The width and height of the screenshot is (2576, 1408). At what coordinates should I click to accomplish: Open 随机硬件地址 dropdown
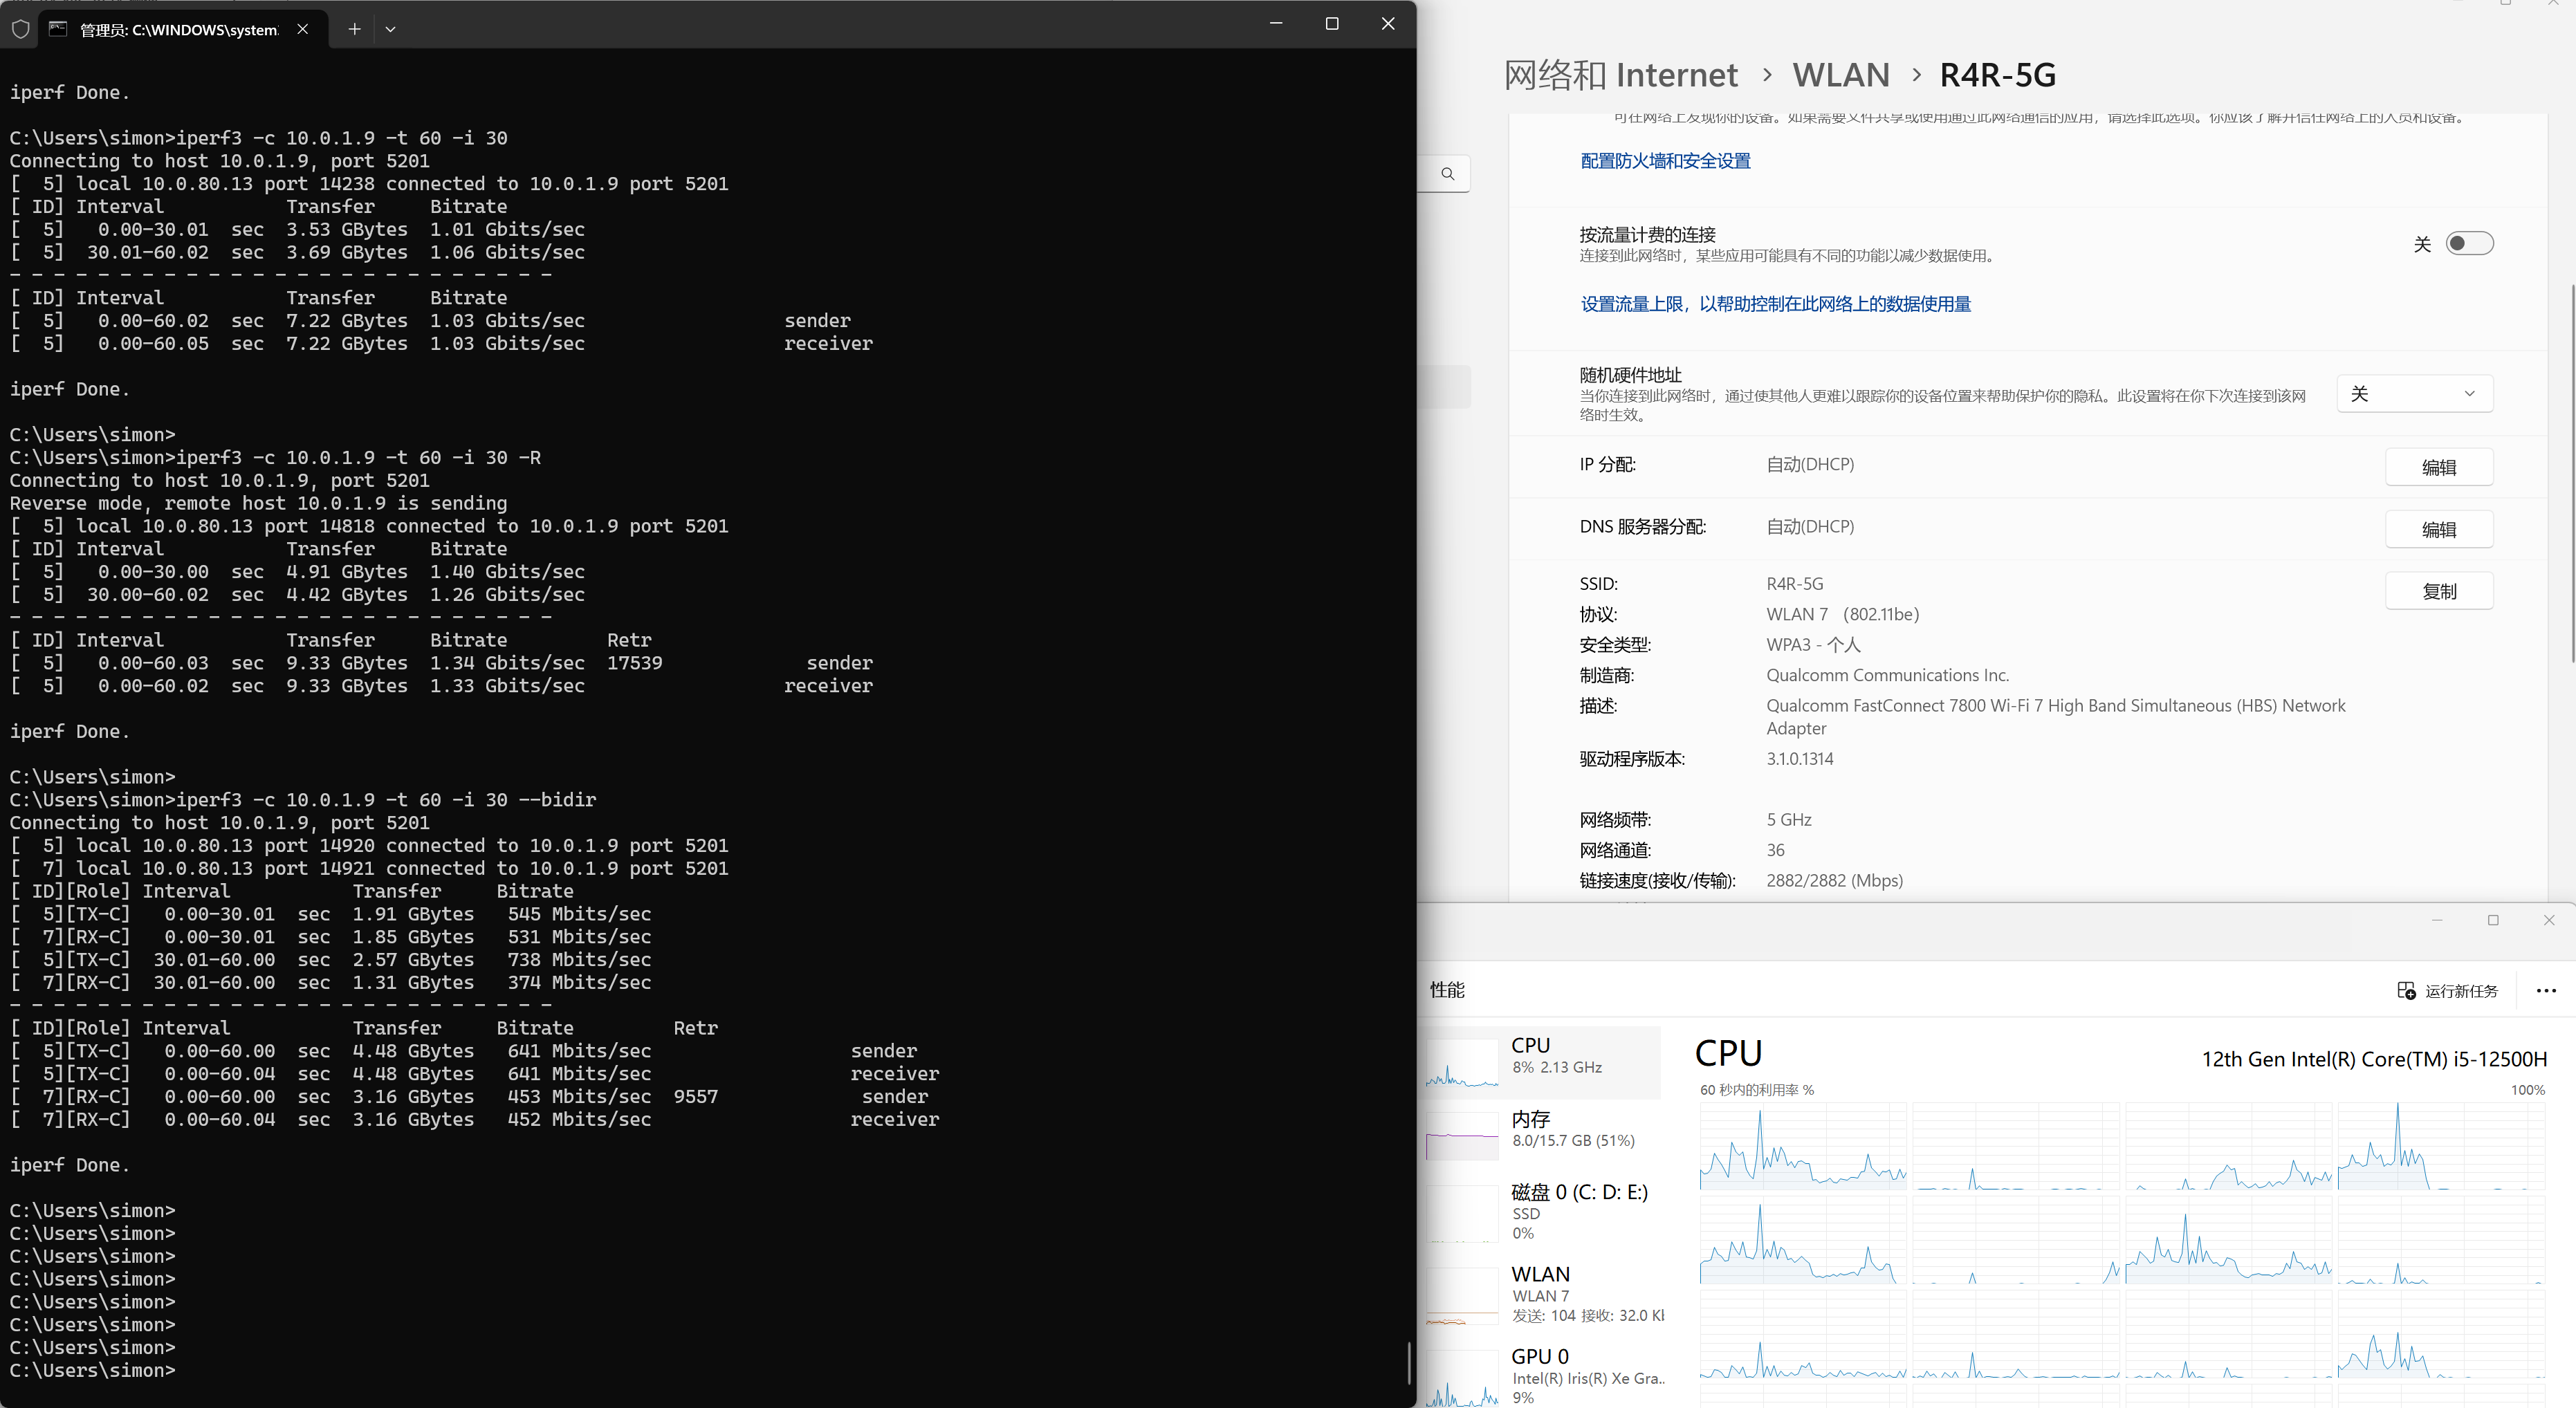tap(2414, 394)
